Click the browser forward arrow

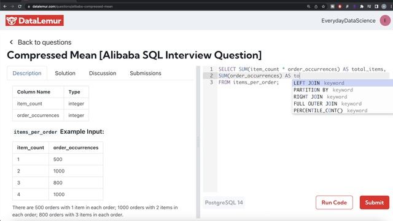[12, 7]
